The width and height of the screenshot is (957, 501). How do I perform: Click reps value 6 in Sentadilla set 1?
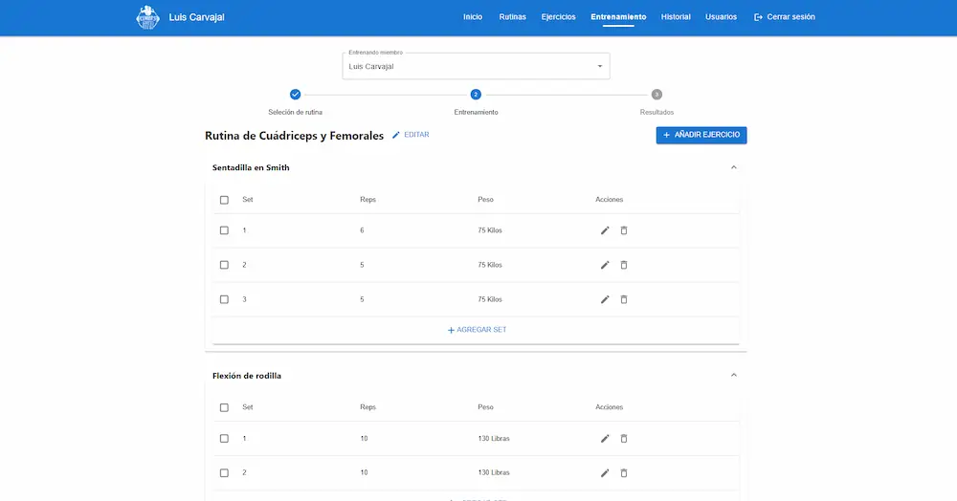pos(362,230)
